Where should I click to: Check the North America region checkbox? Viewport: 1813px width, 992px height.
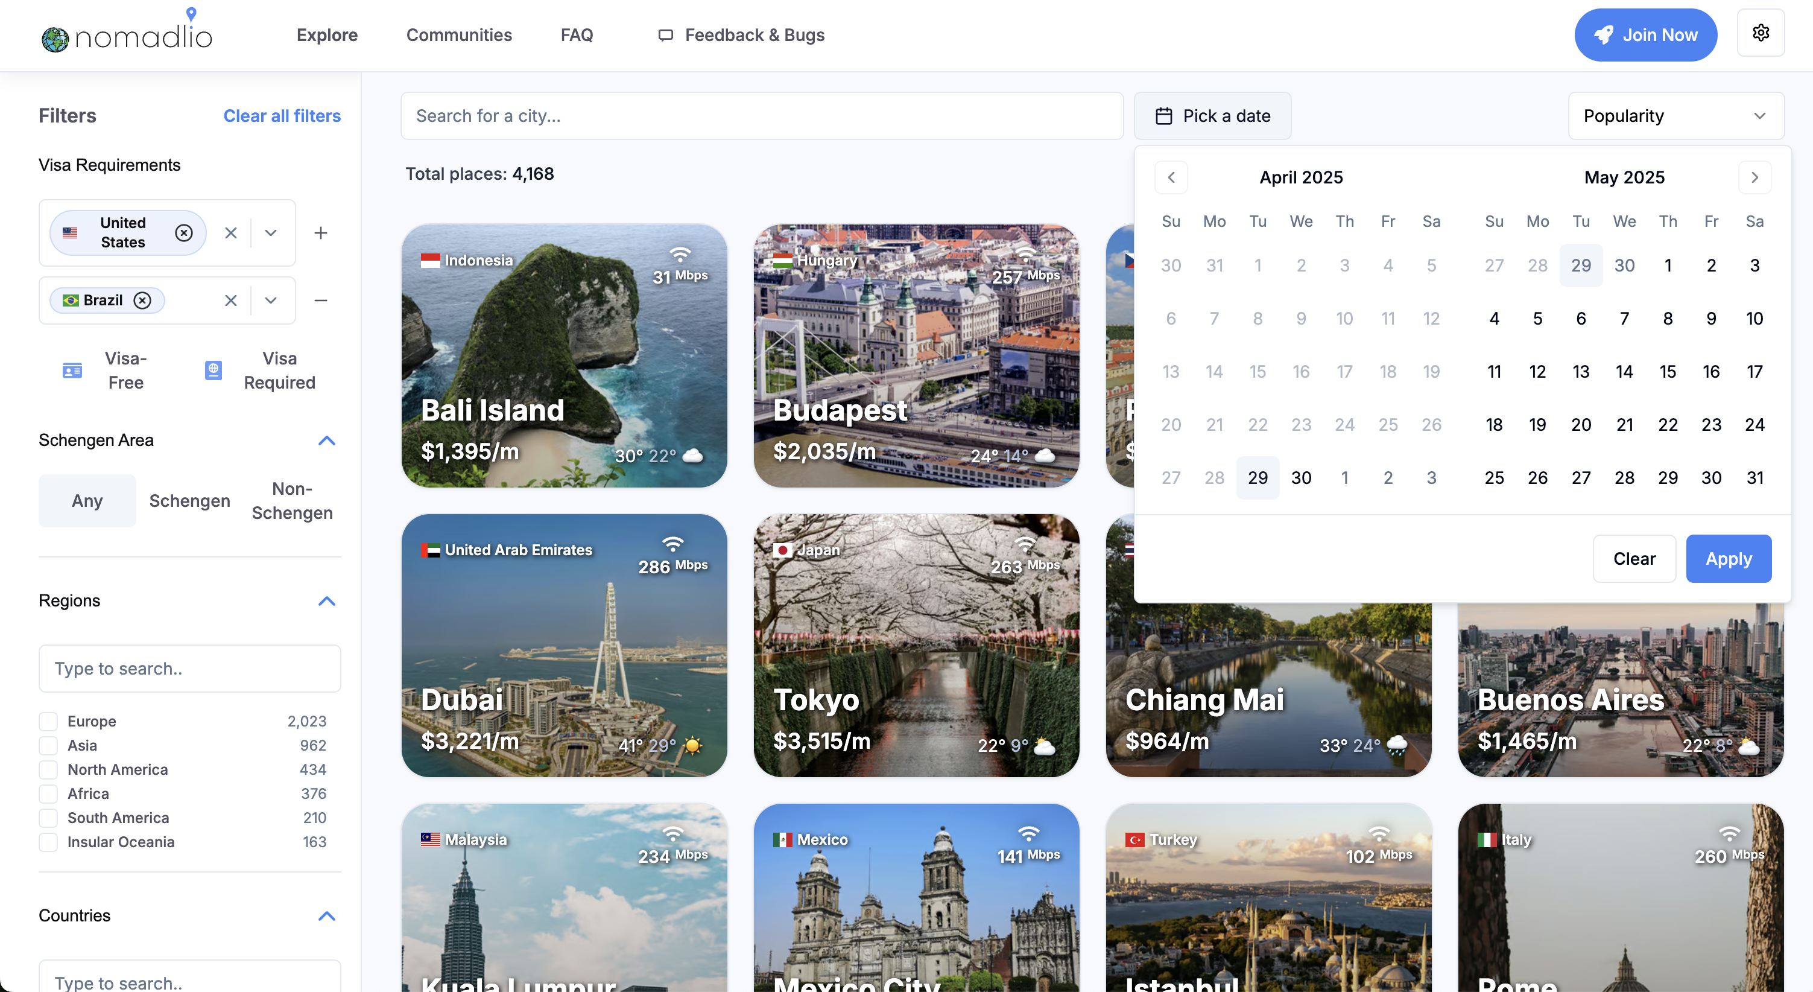(49, 769)
